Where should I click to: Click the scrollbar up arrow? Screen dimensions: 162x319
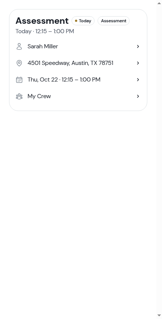click(x=159, y=3)
